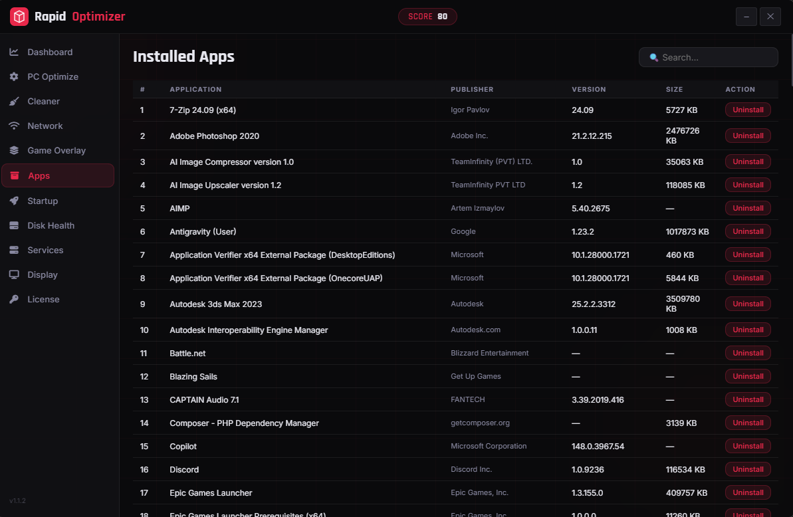Uninstall Application Verifier OnecoreUAP package
Screen dimensions: 793x517
click(x=748, y=278)
